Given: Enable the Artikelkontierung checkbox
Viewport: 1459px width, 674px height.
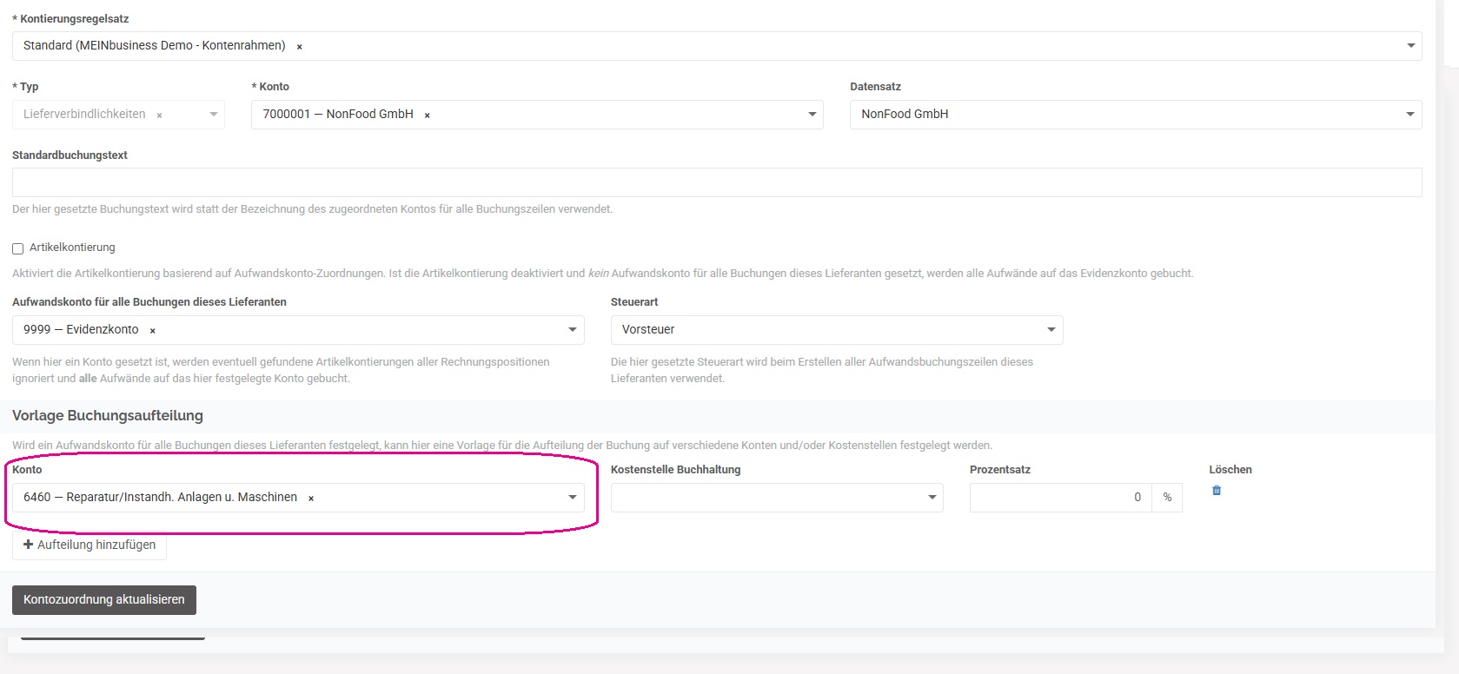Looking at the screenshot, I should 17,248.
